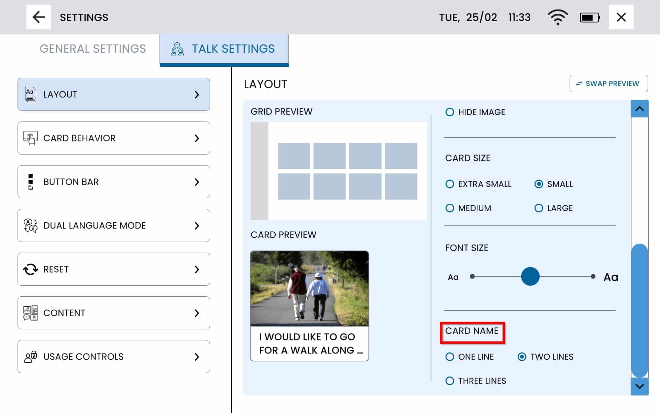Switch to General Settings tab
The height and width of the screenshot is (413, 660).
tap(93, 49)
